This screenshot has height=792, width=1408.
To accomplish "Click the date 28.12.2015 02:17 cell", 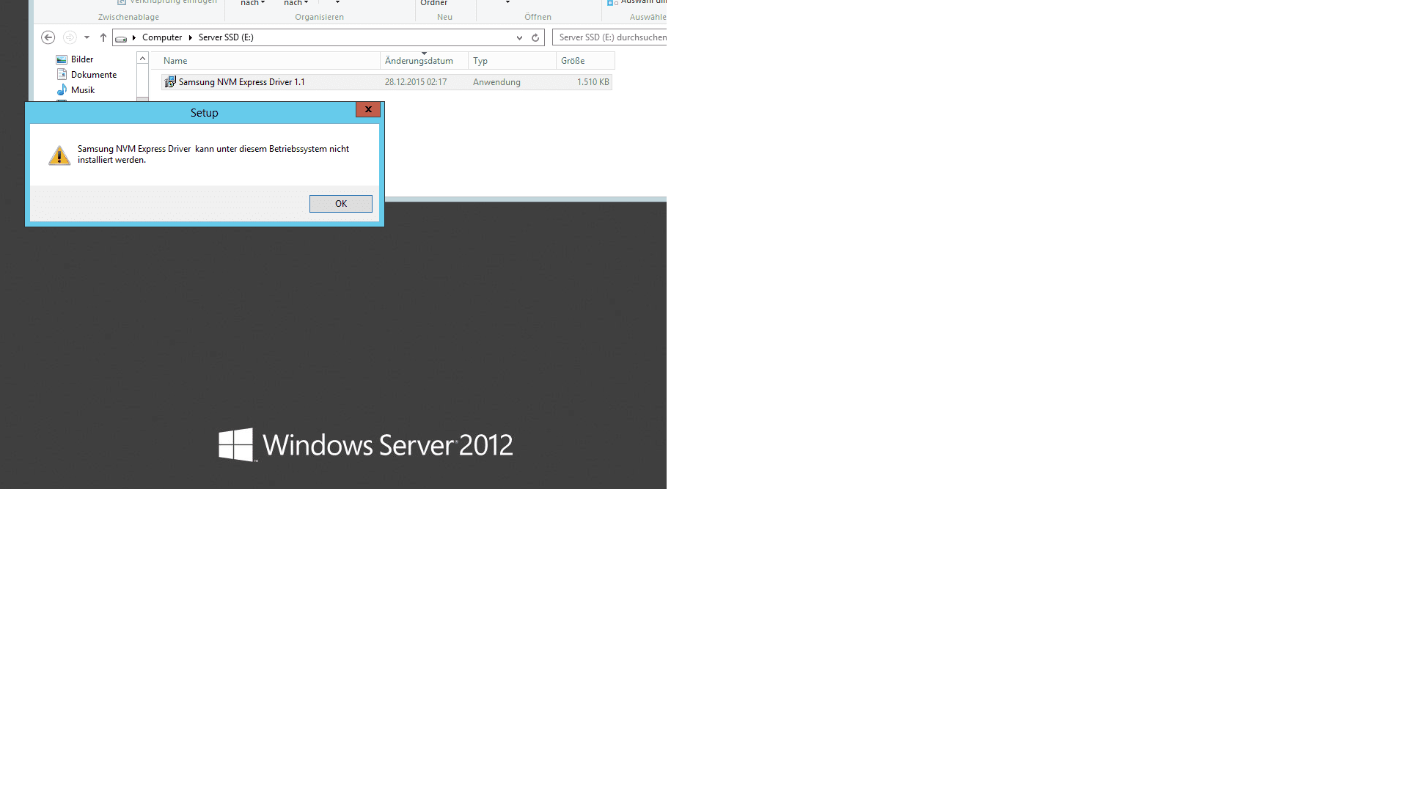I will (x=416, y=82).
